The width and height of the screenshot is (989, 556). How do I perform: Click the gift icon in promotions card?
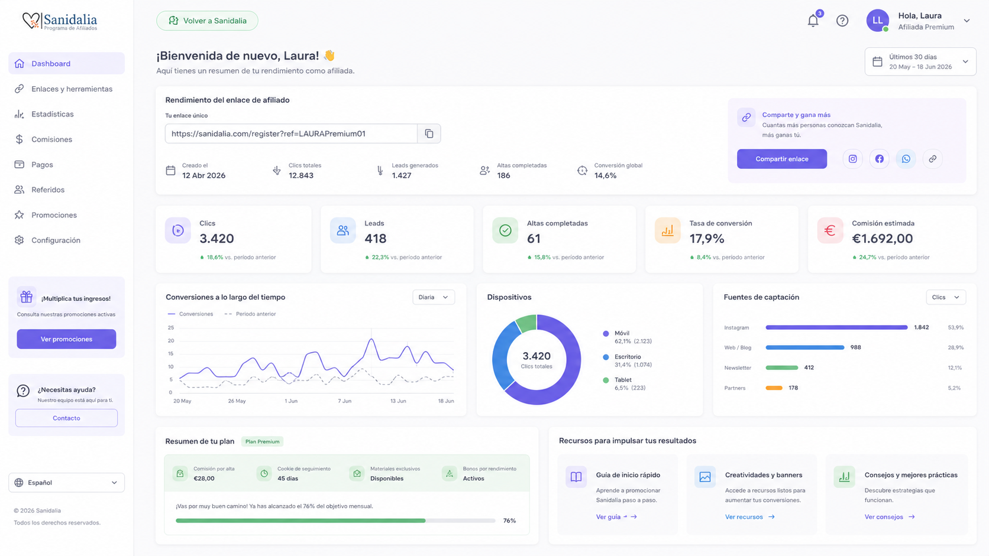26,297
